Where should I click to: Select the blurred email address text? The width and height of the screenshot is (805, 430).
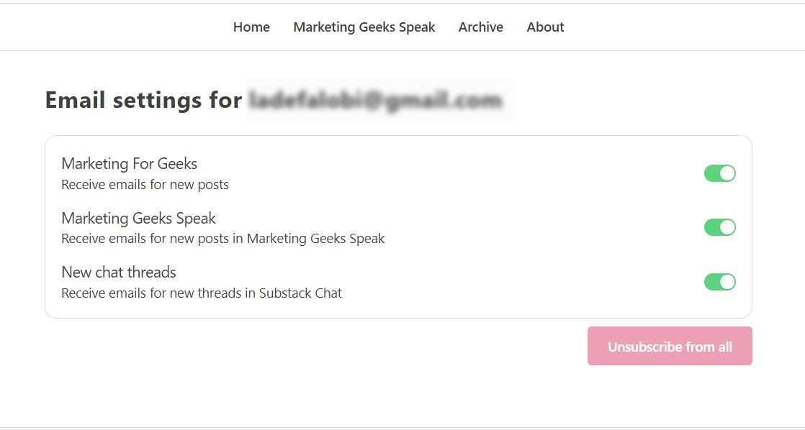pos(378,101)
